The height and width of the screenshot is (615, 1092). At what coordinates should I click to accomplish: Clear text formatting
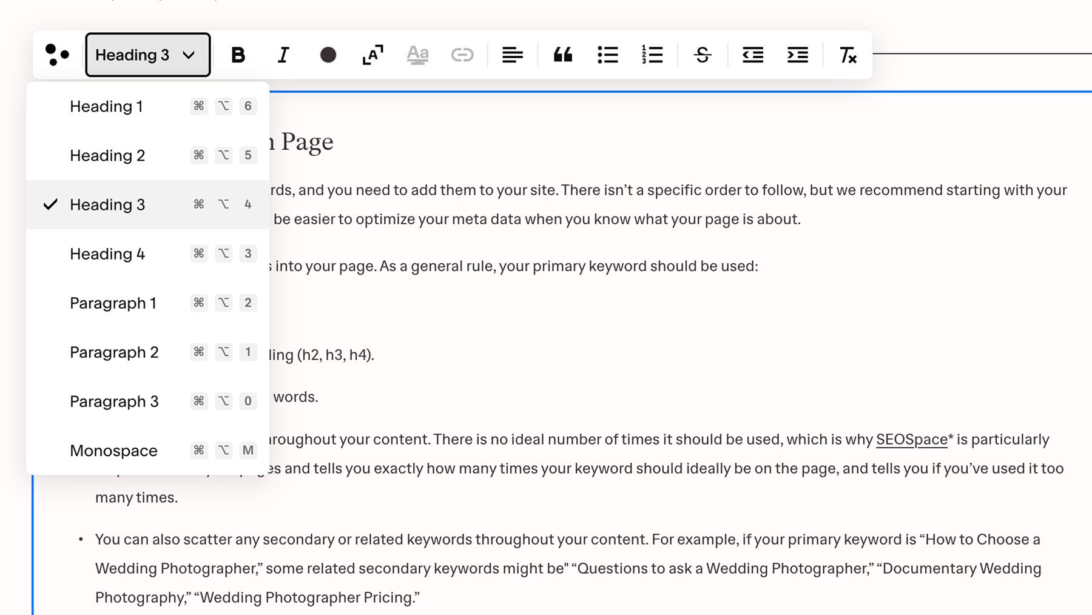point(848,55)
